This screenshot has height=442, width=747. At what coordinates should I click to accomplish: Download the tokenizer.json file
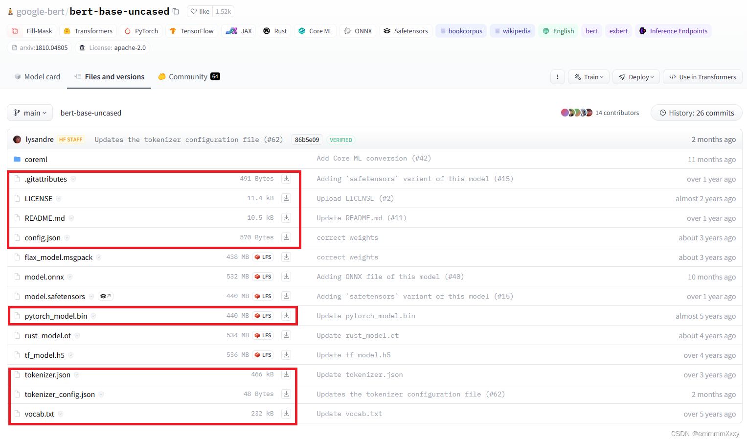[x=286, y=374]
